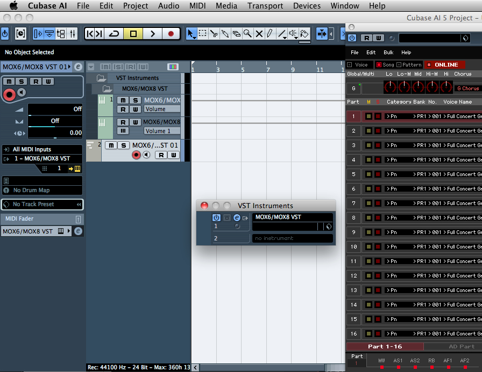Expand the MIDI Fader inspector section
The width and height of the screenshot is (482, 372).
[42, 218]
